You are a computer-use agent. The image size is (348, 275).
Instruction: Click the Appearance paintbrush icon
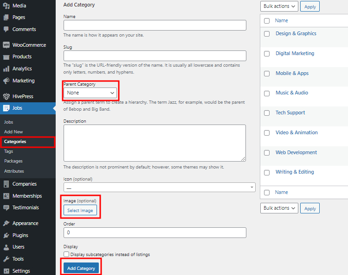point(6,223)
